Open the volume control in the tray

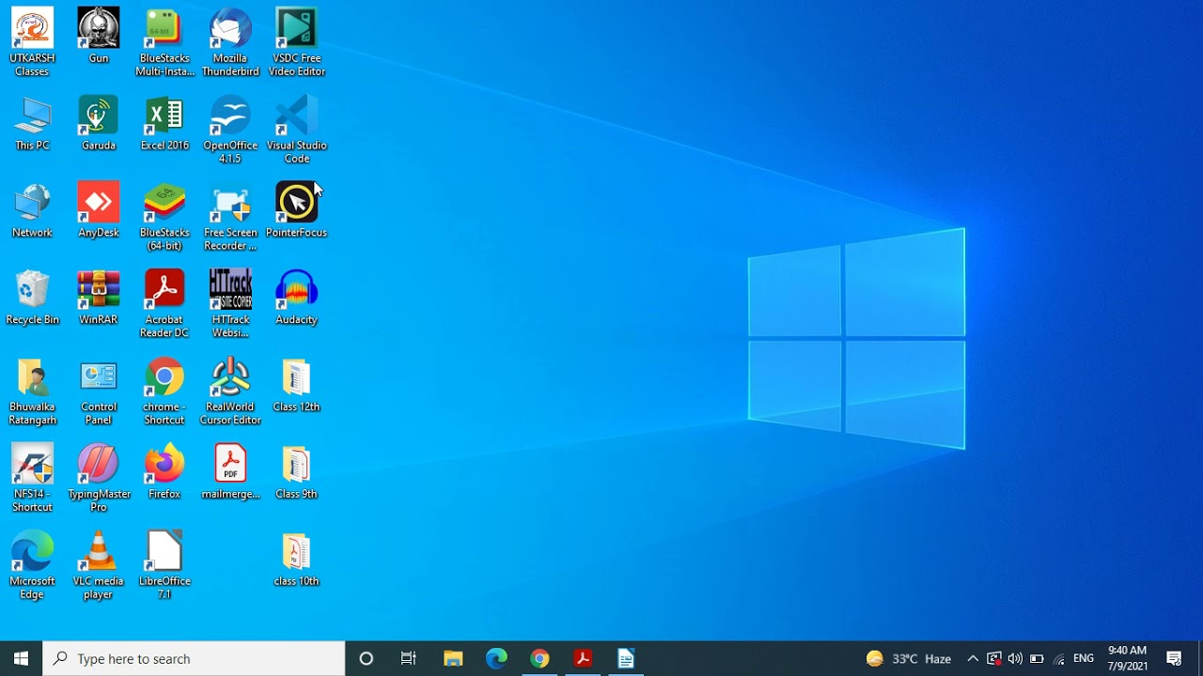(1015, 659)
